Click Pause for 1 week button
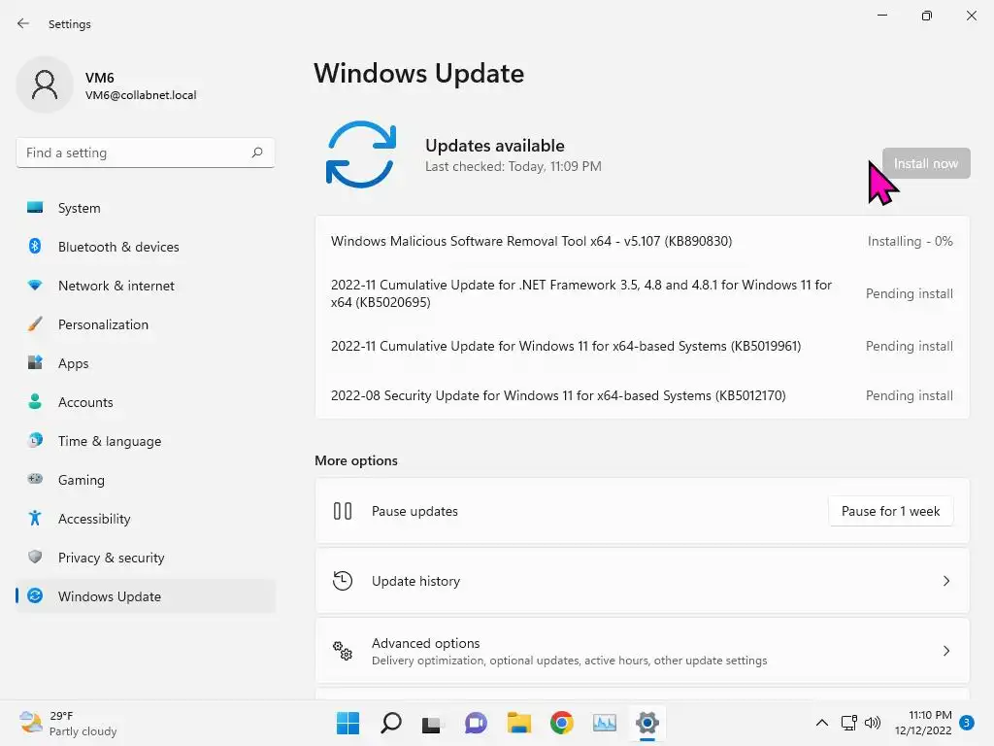This screenshot has height=746, width=994. pos(890,511)
